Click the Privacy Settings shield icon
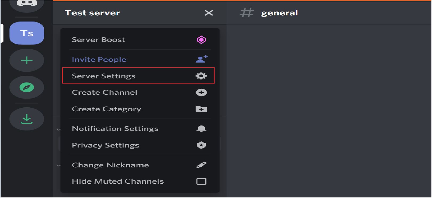Screen dimensions: 432x198 click(201, 145)
